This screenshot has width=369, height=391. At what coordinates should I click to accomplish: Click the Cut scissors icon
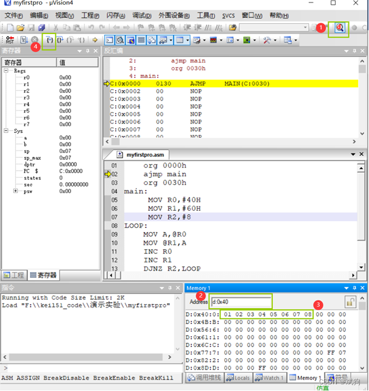(x=56, y=27)
